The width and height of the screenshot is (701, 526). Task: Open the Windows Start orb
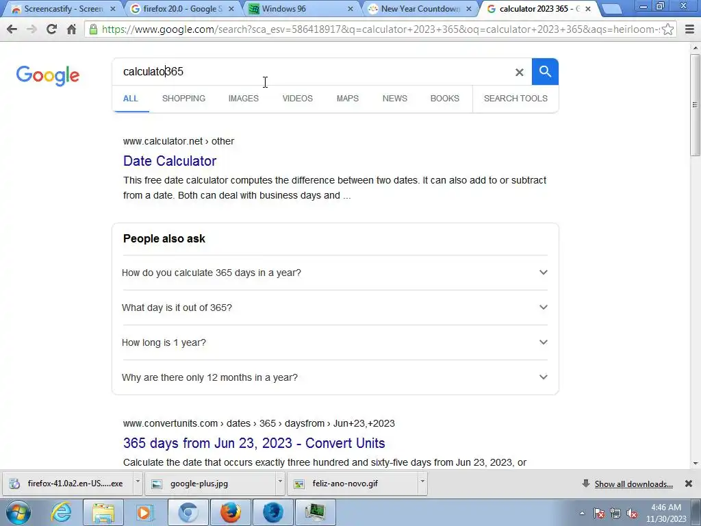tap(18, 512)
